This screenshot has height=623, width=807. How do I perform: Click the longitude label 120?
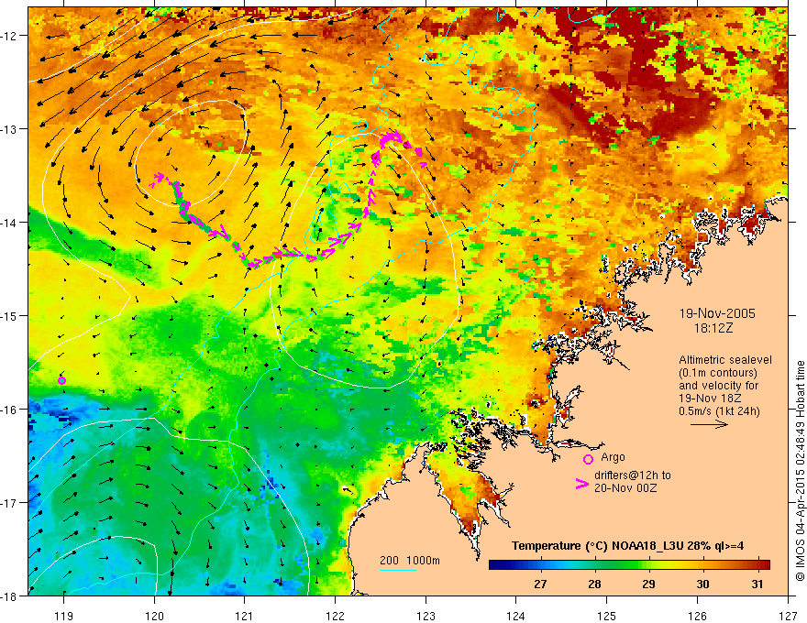154,616
